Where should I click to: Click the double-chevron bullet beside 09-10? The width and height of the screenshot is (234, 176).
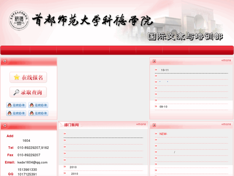156,106
